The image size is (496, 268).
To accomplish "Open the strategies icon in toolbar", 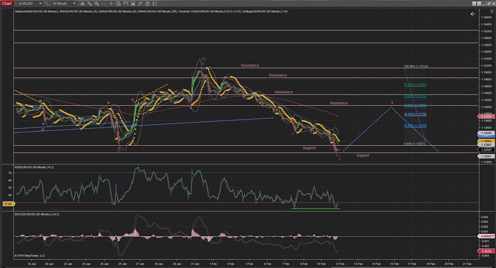I will 141,3.
